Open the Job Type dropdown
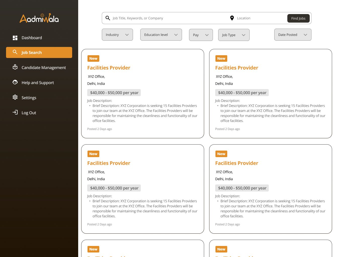The width and height of the screenshot is (362, 257). click(234, 35)
